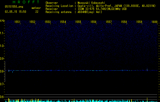
Task: Click the meteor count label
Action: pos(36,8)
